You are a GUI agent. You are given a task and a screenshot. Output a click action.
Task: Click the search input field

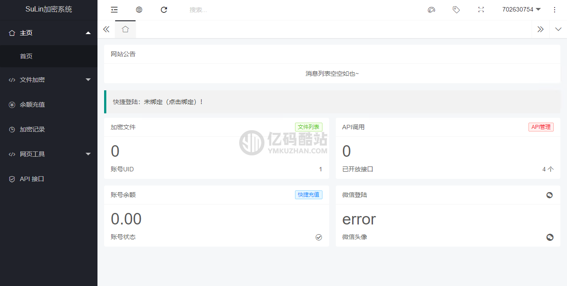pos(221,10)
